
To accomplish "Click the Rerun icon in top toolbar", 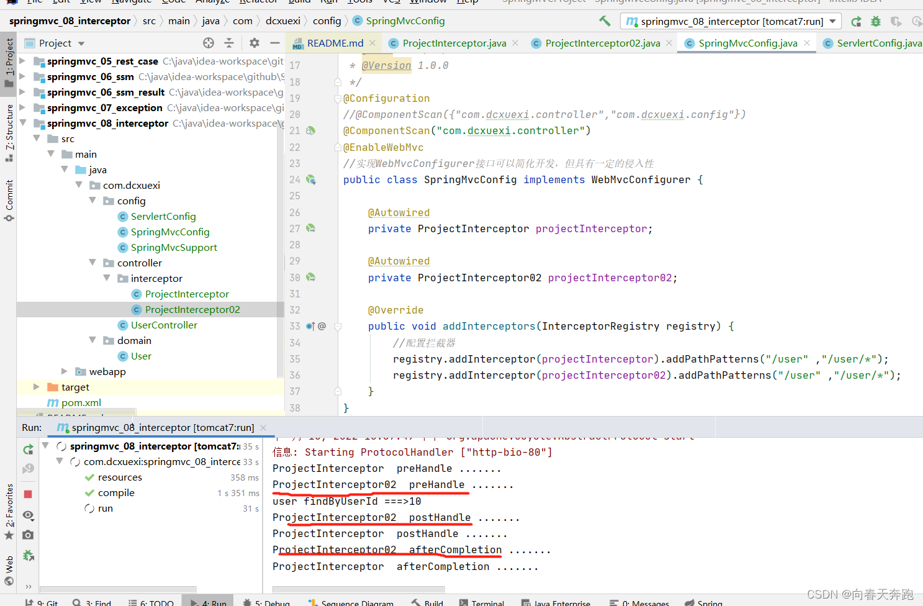I will [x=856, y=22].
